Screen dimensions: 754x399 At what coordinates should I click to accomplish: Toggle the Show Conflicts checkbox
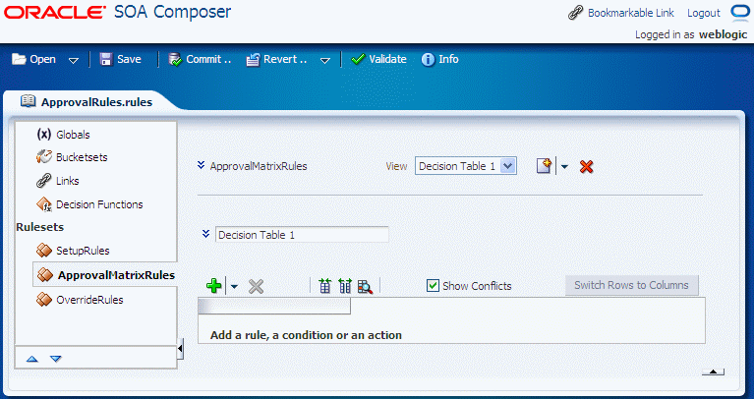tap(433, 286)
